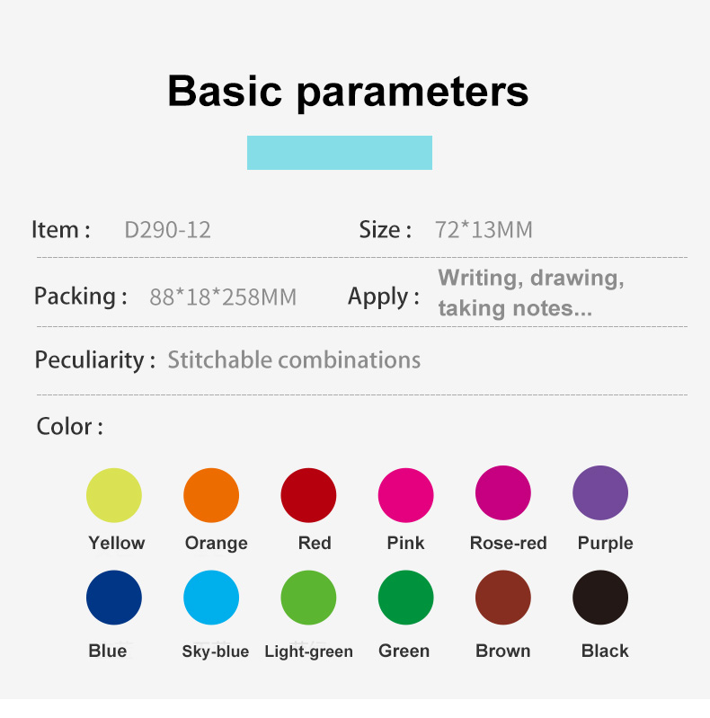The image size is (710, 718).
Task: Select the Orange color circle
Action: pyautogui.click(x=211, y=495)
